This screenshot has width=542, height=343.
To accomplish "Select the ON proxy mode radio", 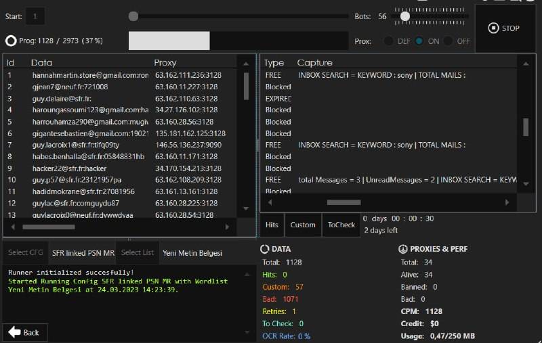I will [x=419, y=41].
